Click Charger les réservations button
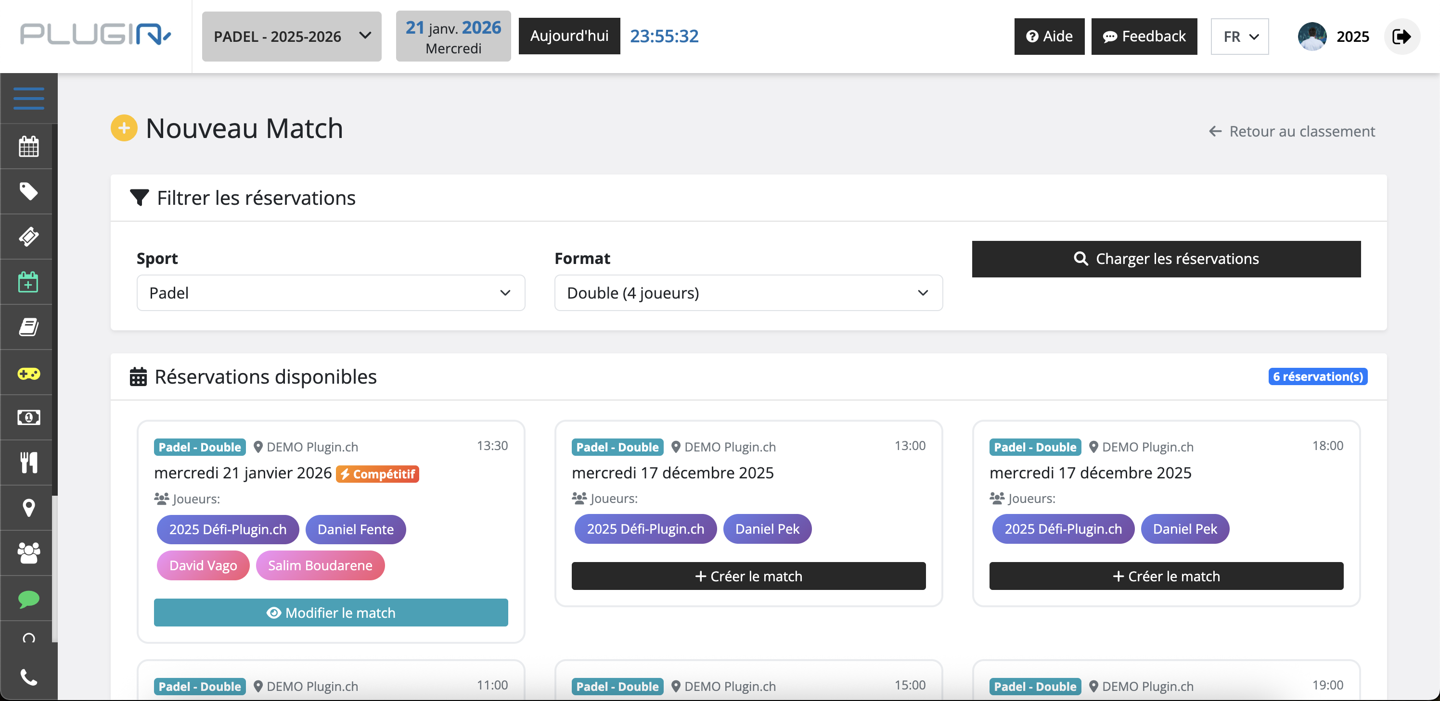The width and height of the screenshot is (1440, 701). tap(1166, 259)
